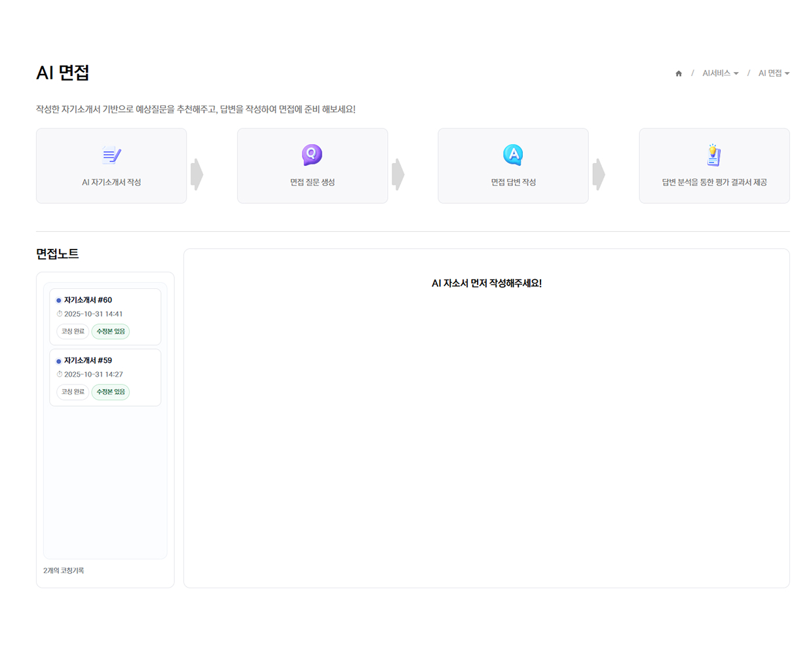Click the blue A answer bubble icon
The image size is (811, 657).
pyautogui.click(x=513, y=155)
